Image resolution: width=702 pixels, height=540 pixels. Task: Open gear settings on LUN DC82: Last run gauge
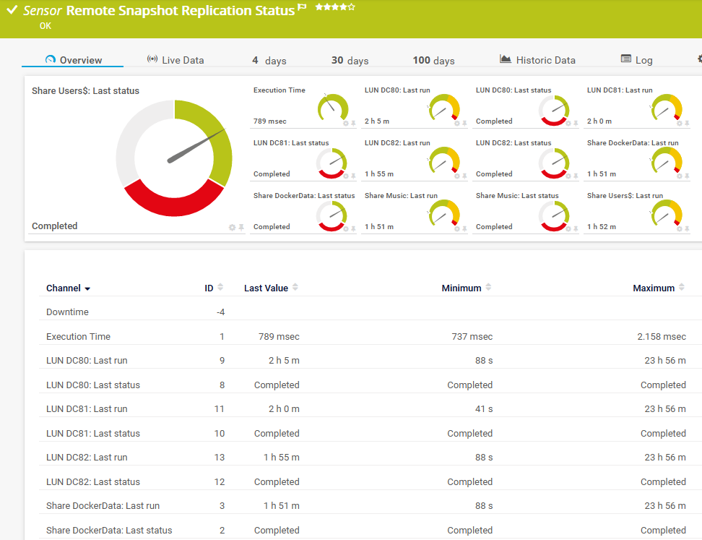[456, 176]
